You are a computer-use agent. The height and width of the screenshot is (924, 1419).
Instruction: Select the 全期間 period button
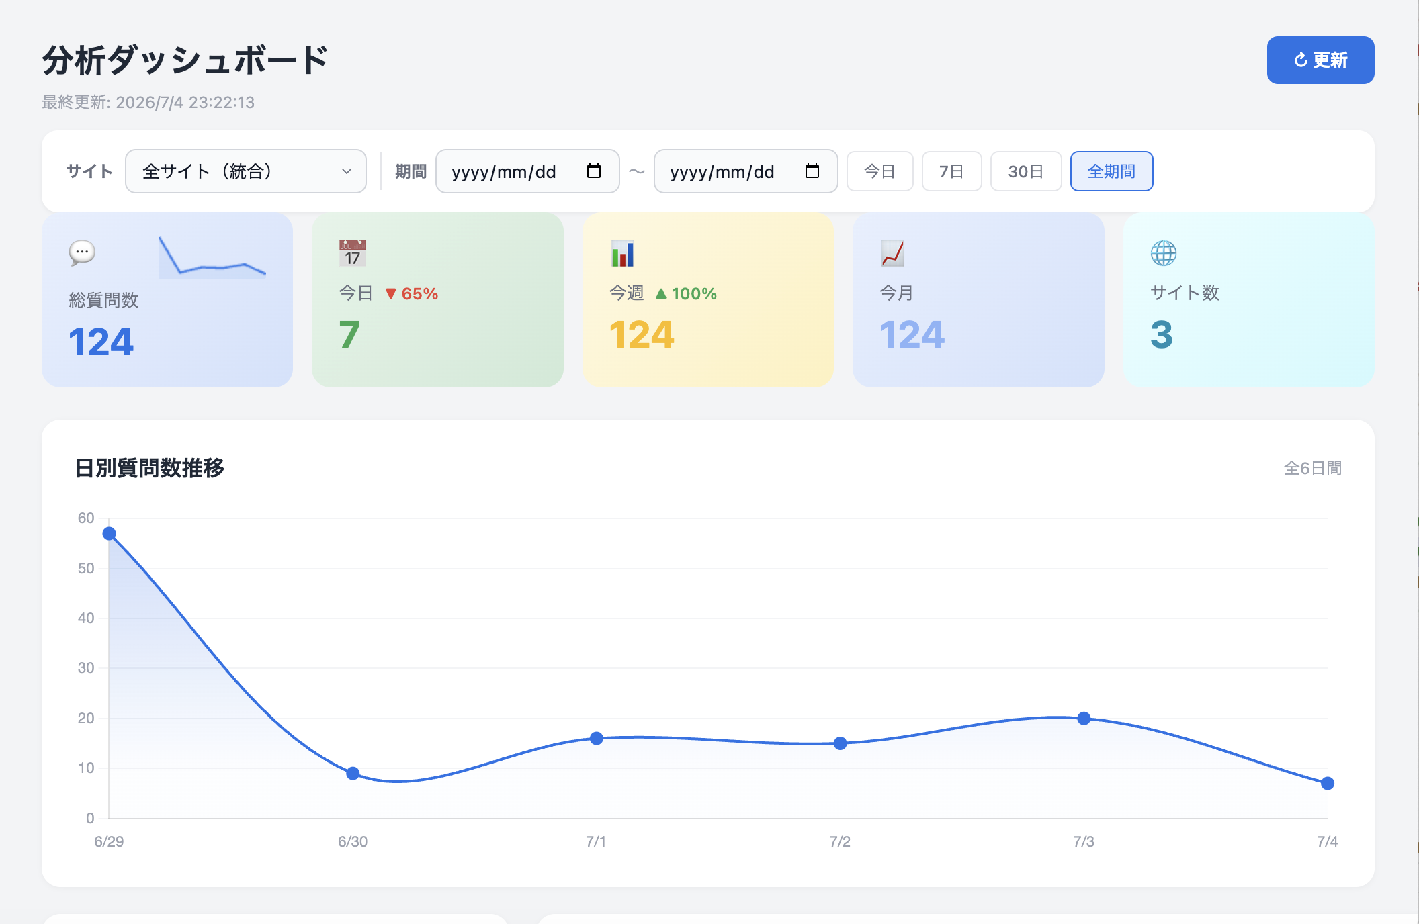coord(1112,171)
